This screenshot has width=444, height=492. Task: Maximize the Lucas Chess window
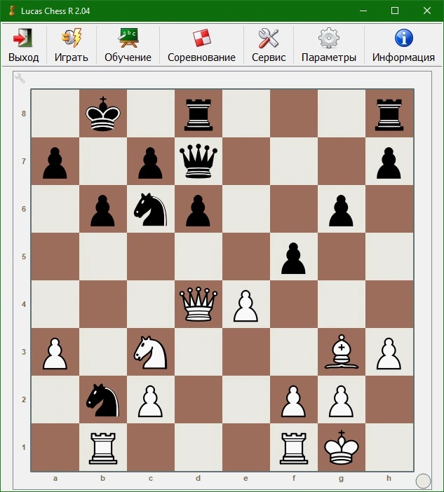point(395,11)
